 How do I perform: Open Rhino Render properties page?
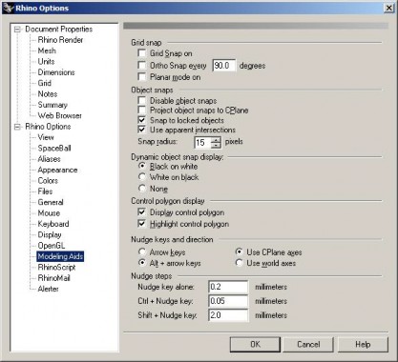[x=60, y=40]
